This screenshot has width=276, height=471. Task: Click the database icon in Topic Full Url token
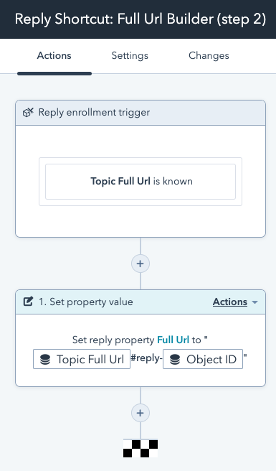(45, 359)
